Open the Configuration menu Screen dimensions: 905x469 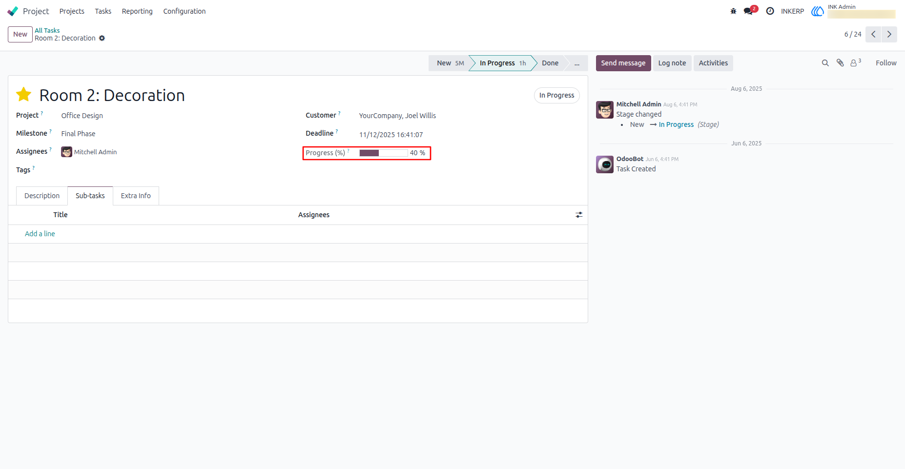(185, 11)
